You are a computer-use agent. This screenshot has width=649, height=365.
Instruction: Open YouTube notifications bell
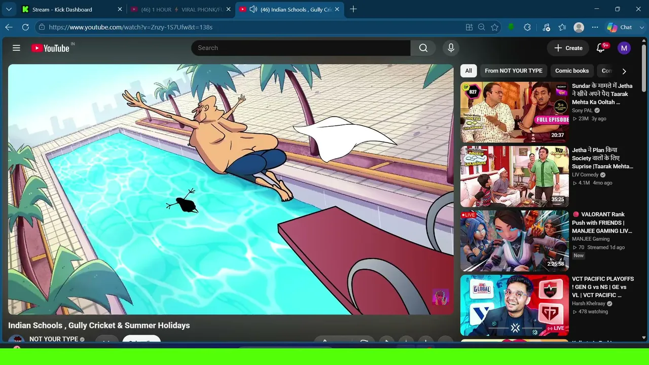tap(601, 48)
